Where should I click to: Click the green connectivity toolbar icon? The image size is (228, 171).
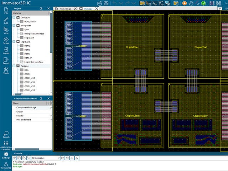(x=203, y=3)
